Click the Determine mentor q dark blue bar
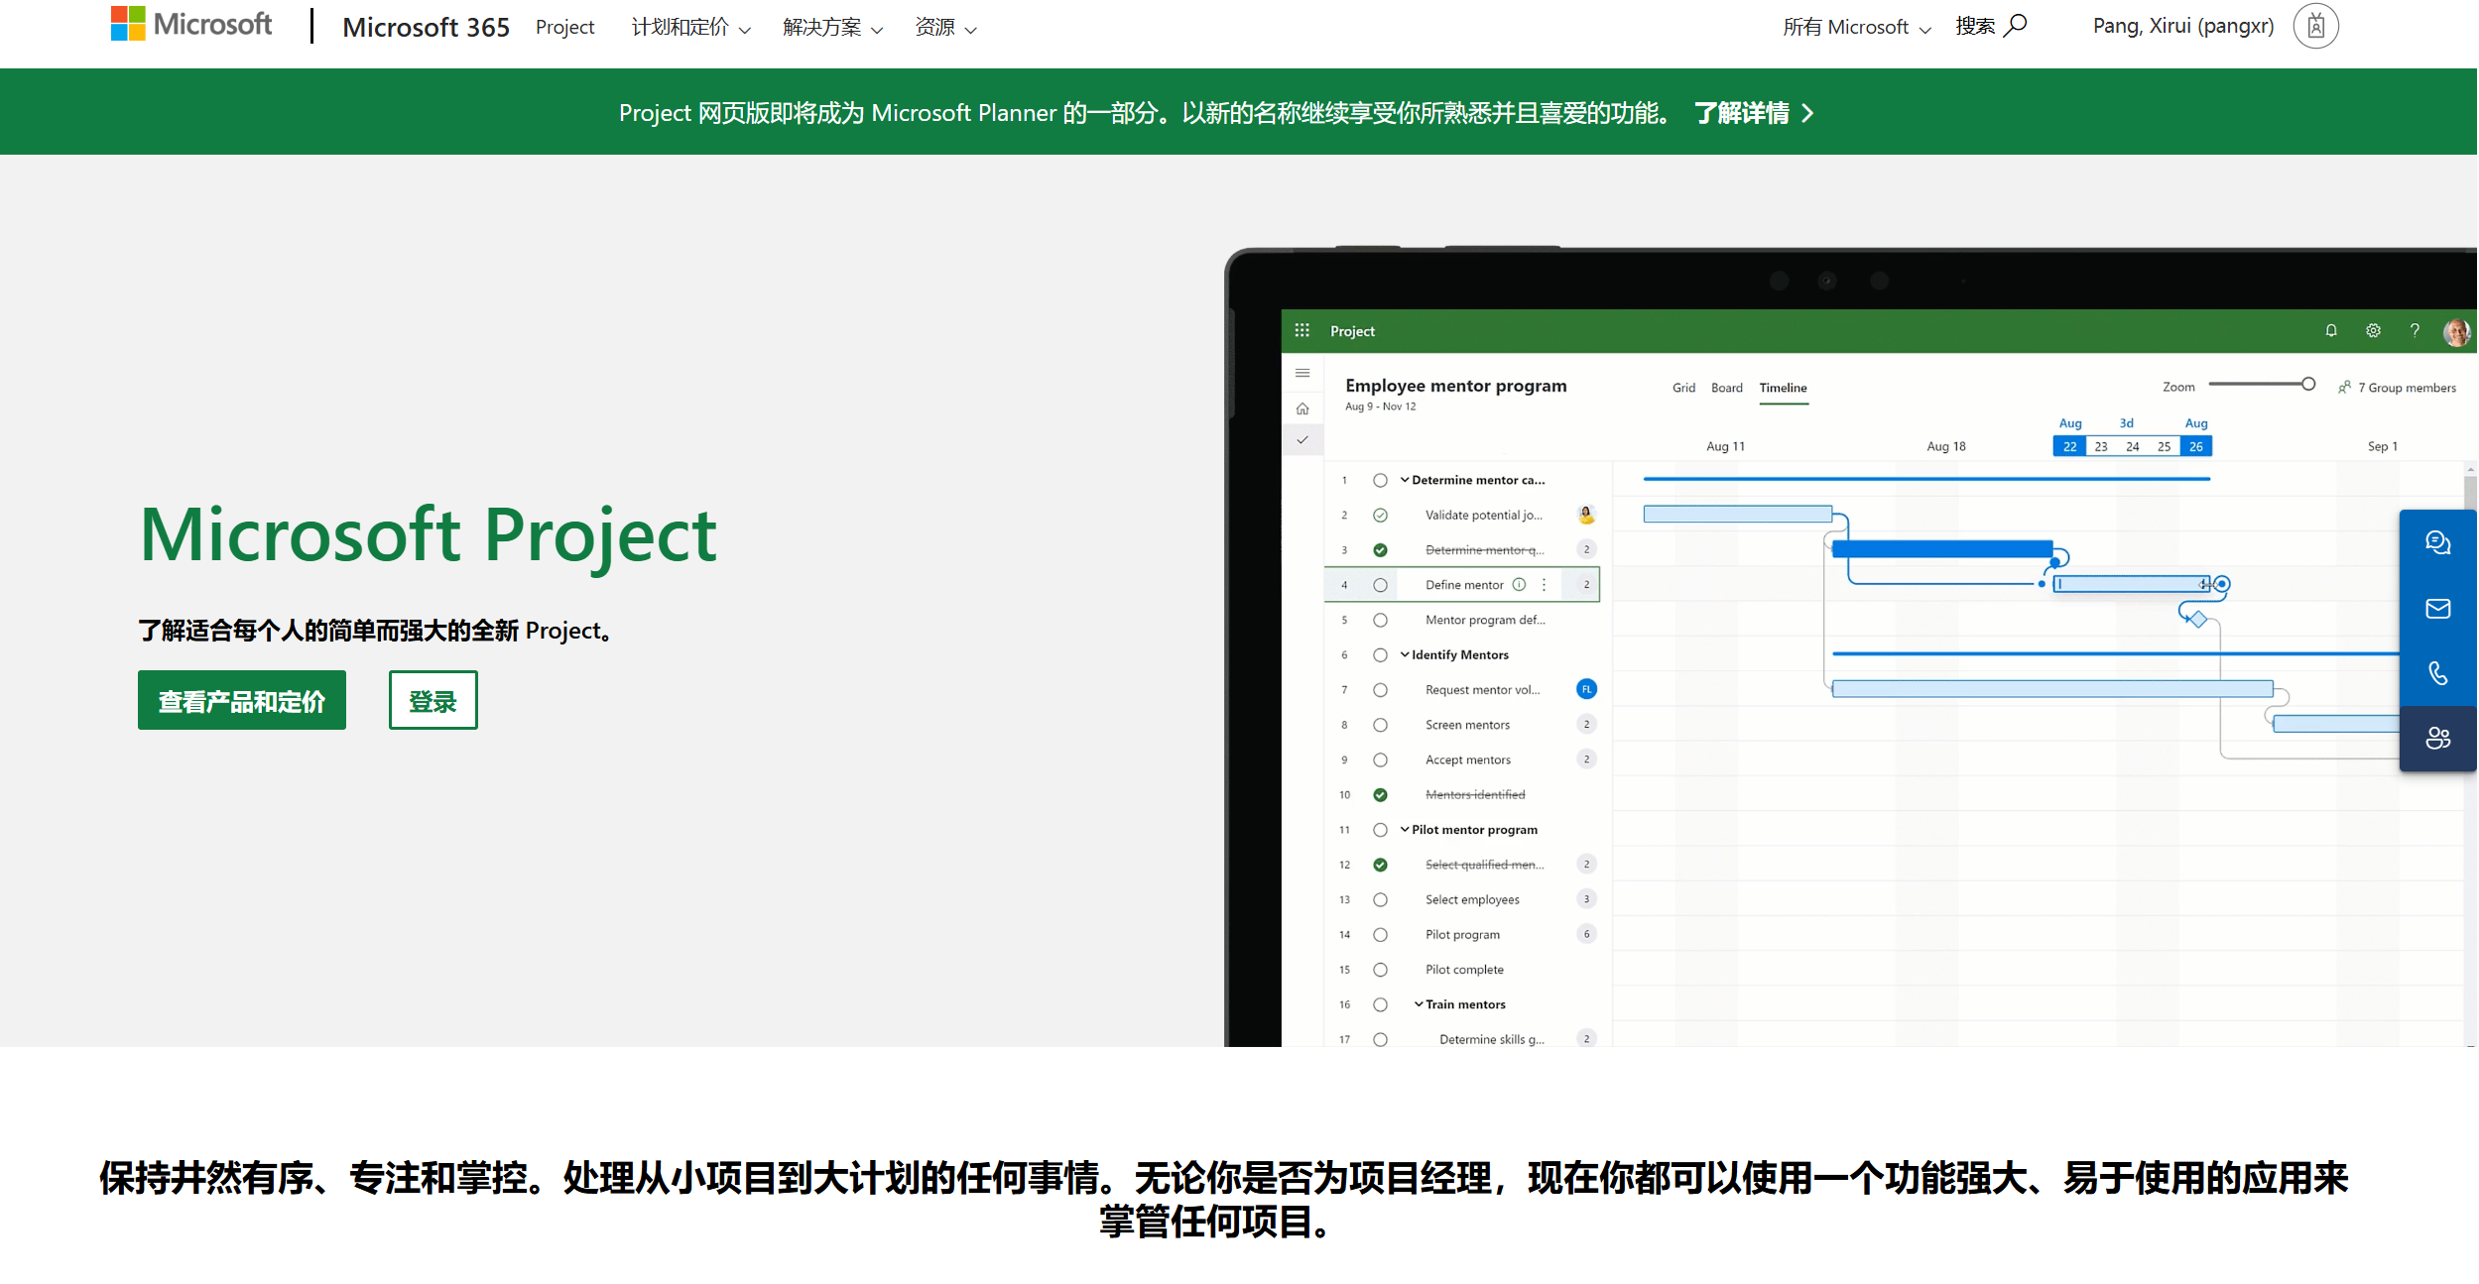This screenshot has width=2479, height=1284. coord(1941,548)
